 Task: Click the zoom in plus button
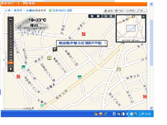click(x=11, y=69)
